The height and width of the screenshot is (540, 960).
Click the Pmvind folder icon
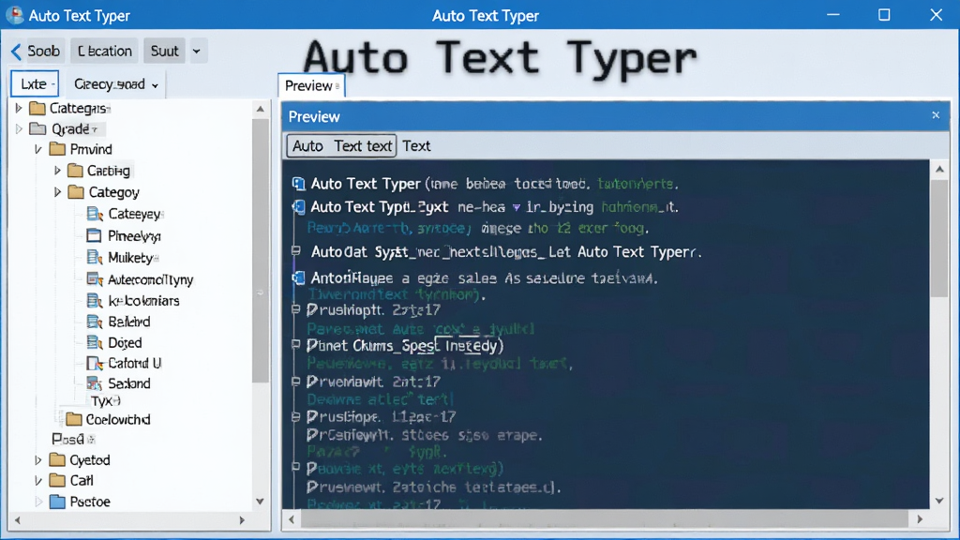click(x=57, y=149)
